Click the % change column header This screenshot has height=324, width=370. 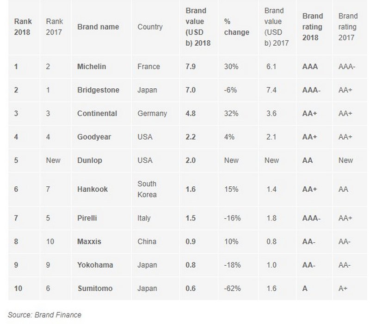236,27
